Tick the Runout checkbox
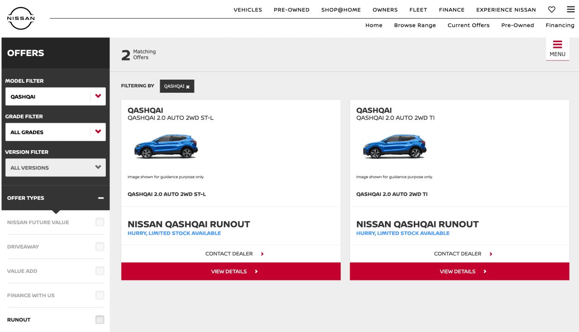The image size is (579, 332). point(100,320)
